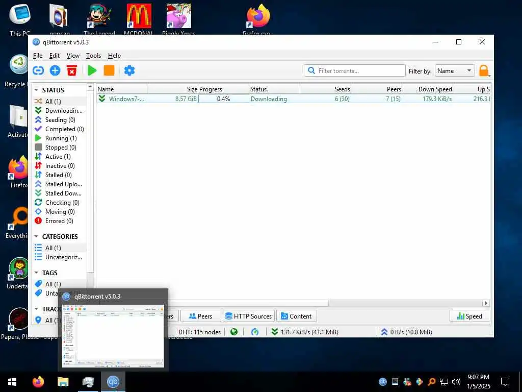
Task: Select the Stopped (0) status filter
Action: (x=60, y=148)
